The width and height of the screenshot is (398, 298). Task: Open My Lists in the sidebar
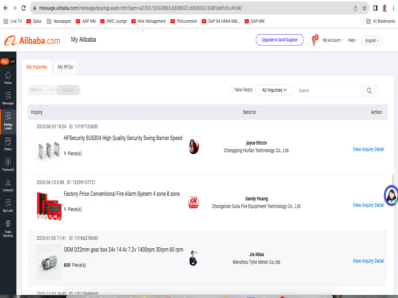pos(8,206)
